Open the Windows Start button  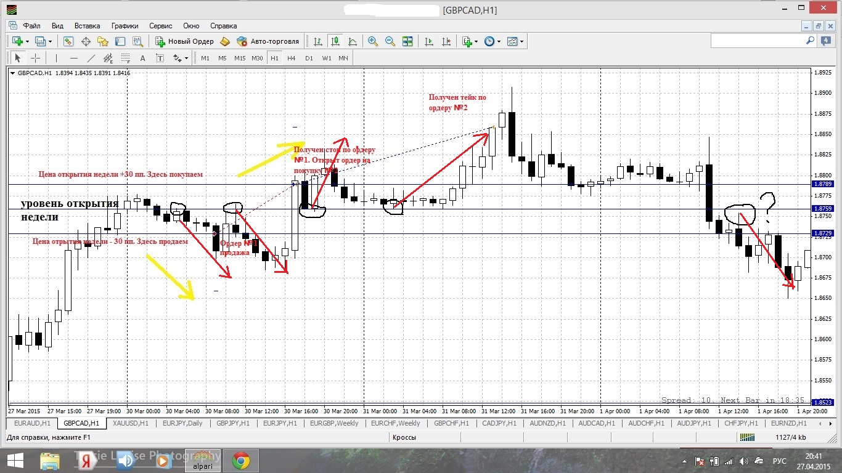pyautogui.click(x=14, y=460)
